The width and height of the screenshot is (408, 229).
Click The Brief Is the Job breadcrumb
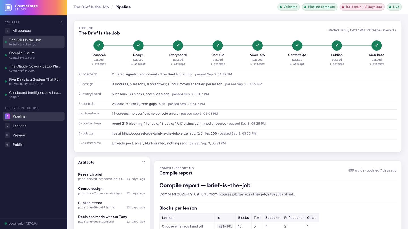click(91, 7)
